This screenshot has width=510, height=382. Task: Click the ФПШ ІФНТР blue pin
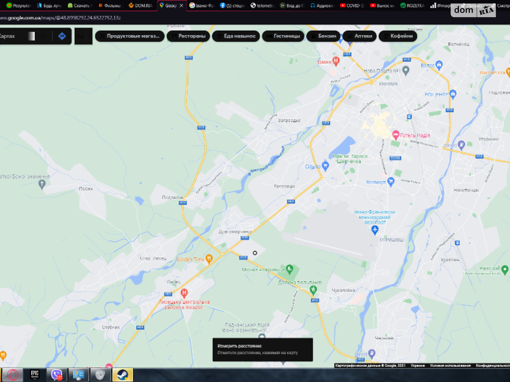[x=453, y=94]
